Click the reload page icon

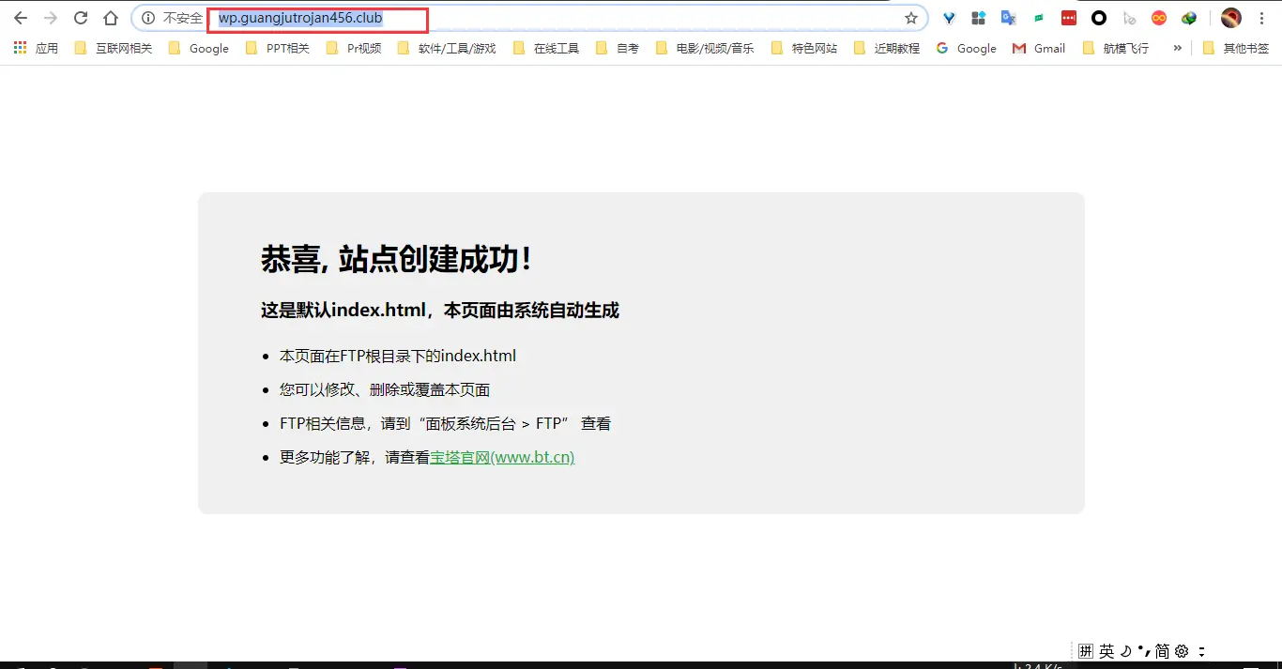[x=81, y=17]
